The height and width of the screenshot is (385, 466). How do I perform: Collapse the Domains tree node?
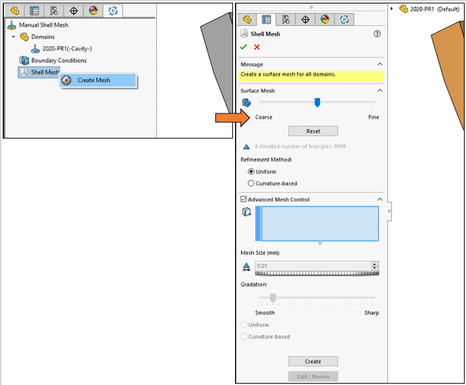point(14,37)
